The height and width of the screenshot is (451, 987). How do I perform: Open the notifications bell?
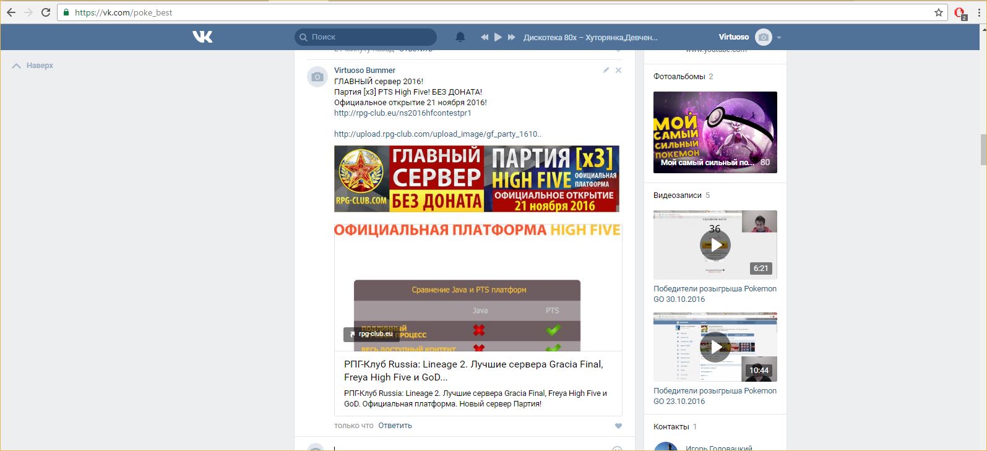[460, 37]
